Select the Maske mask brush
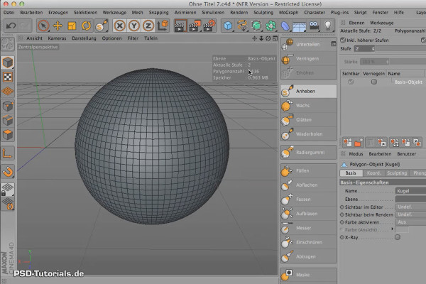Image resolution: width=426 pixels, height=284 pixels. 308,275
